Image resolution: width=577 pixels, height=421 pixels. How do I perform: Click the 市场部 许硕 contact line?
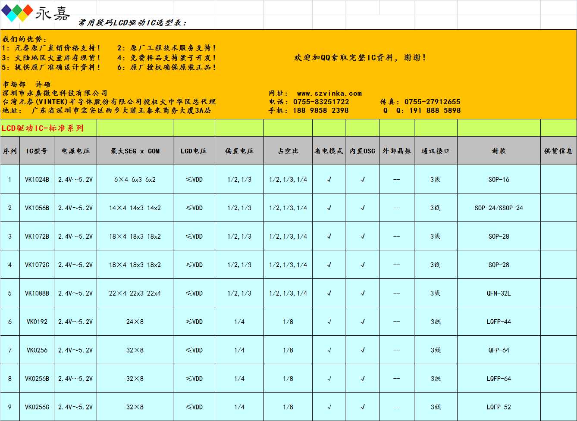tap(26, 84)
